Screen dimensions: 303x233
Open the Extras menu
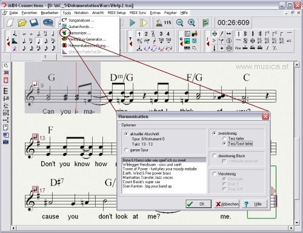click(x=155, y=13)
